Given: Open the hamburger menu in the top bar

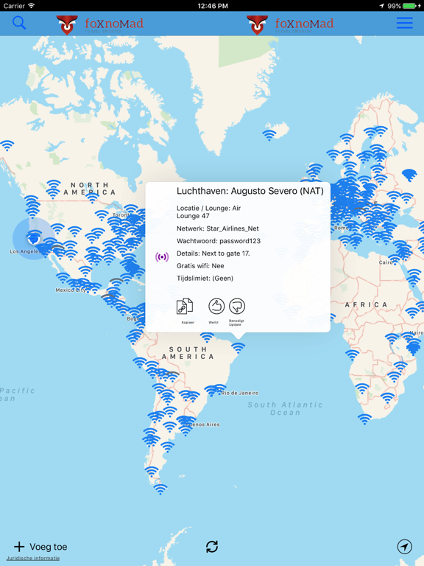Looking at the screenshot, I should (405, 23).
